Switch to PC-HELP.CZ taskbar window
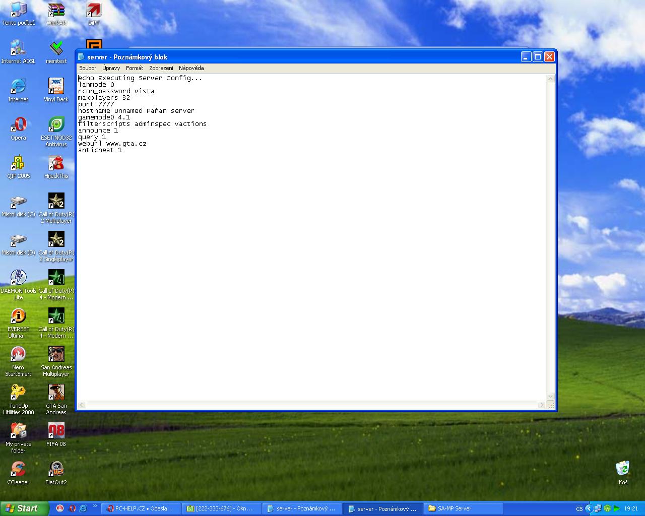 140,508
